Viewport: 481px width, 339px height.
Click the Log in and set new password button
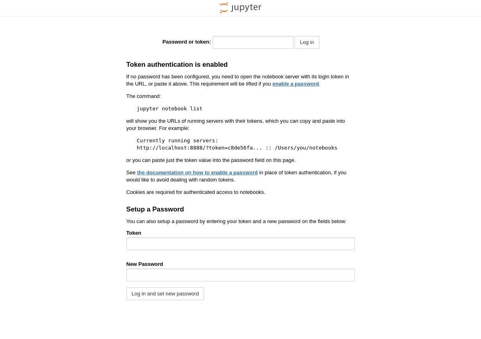pyautogui.click(x=165, y=294)
